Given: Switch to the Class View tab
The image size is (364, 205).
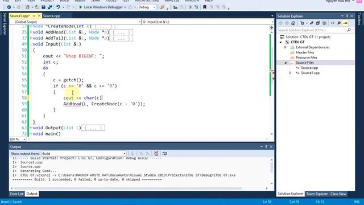Looking at the screenshot, I should click(338, 194).
